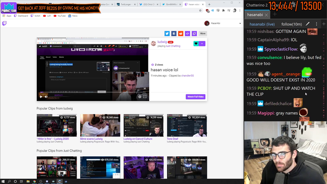This screenshot has height=184, width=327.
Task: Open the Tone Deaf clip thumbnail
Action: (187, 125)
